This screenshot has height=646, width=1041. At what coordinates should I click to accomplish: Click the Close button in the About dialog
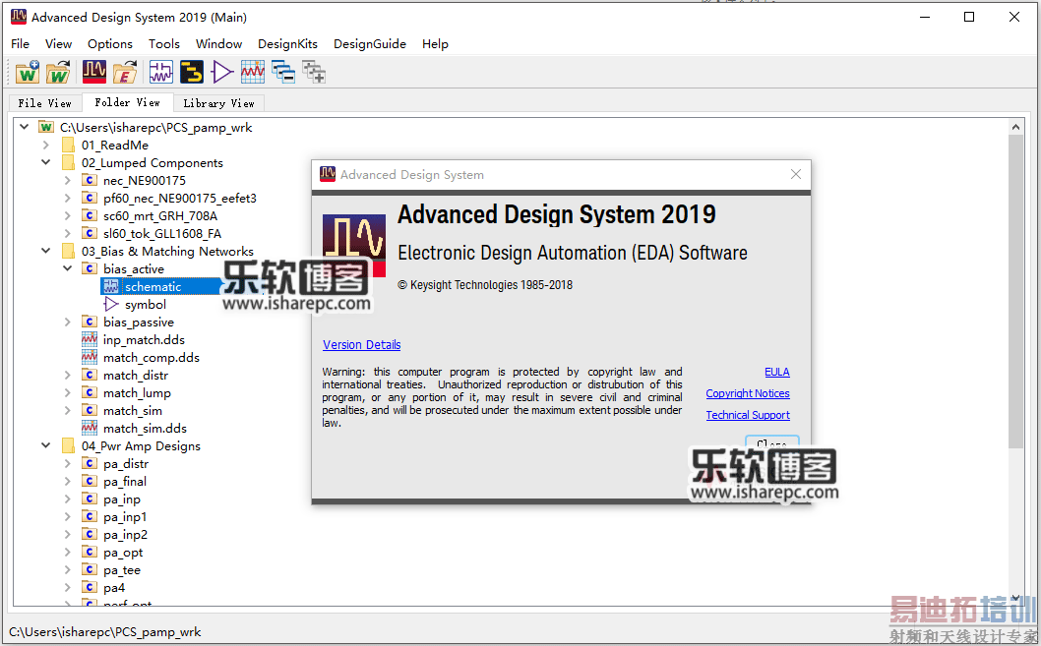tap(772, 444)
